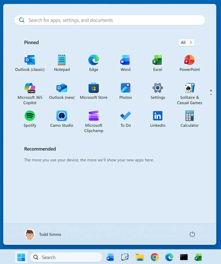Focus the Start menu search field
The image size is (221, 264).
(x=110, y=20)
